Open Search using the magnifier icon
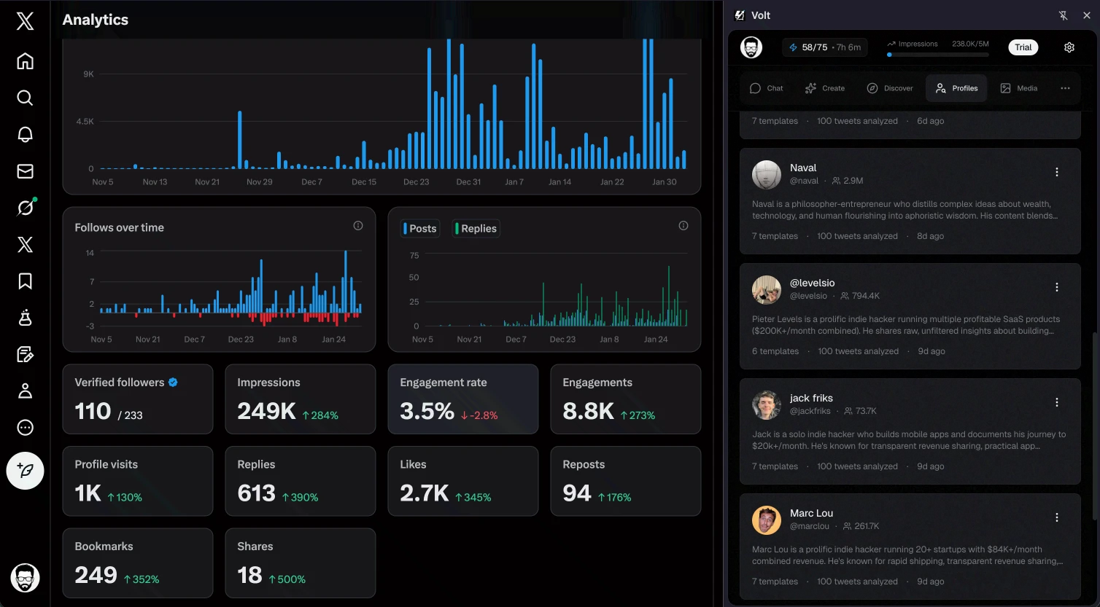 tap(26, 98)
